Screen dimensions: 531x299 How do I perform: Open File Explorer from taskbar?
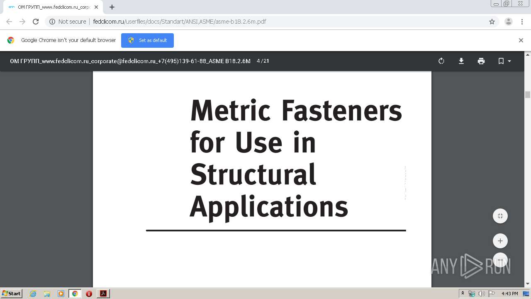[x=47, y=294]
